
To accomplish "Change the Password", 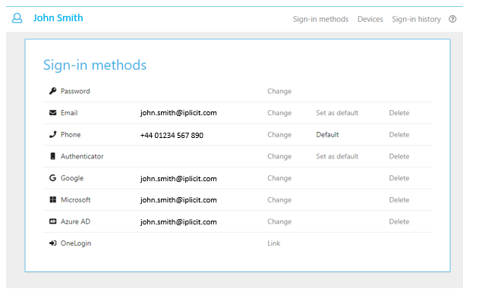I will click(279, 91).
